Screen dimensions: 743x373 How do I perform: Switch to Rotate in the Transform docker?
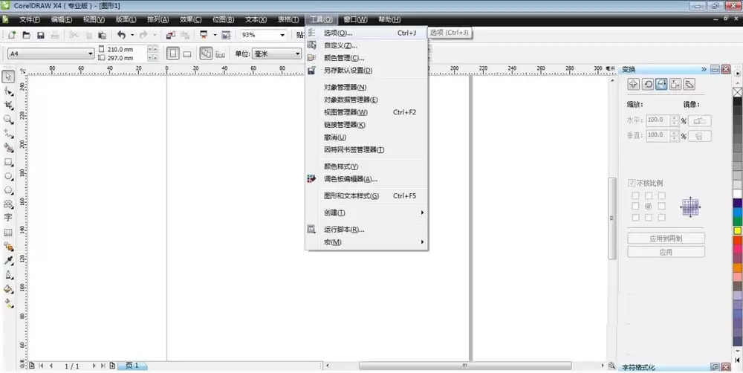648,85
